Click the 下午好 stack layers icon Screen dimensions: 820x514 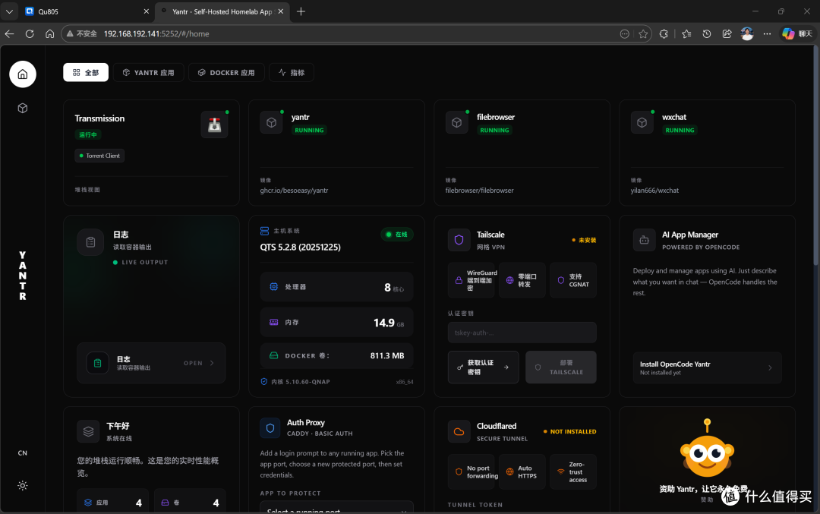coord(88,431)
